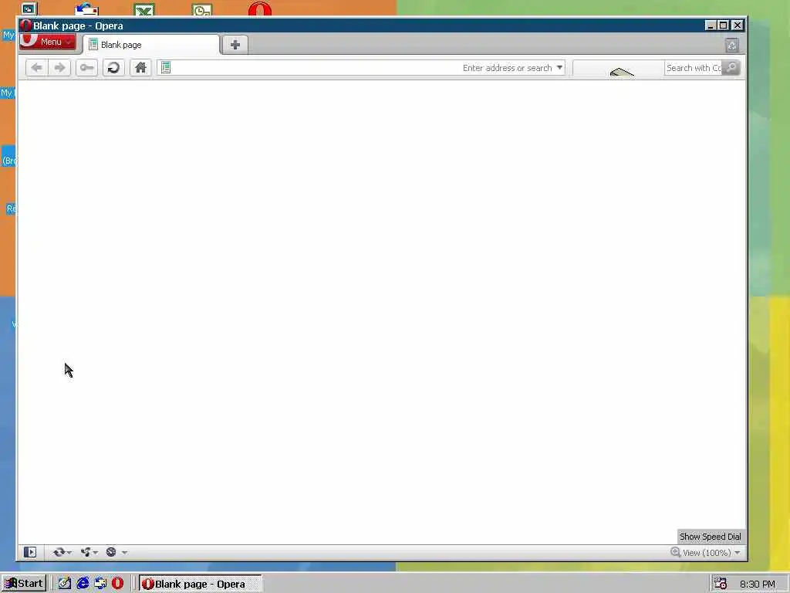Reload the current page
This screenshot has width=790, height=593.
(x=113, y=68)
